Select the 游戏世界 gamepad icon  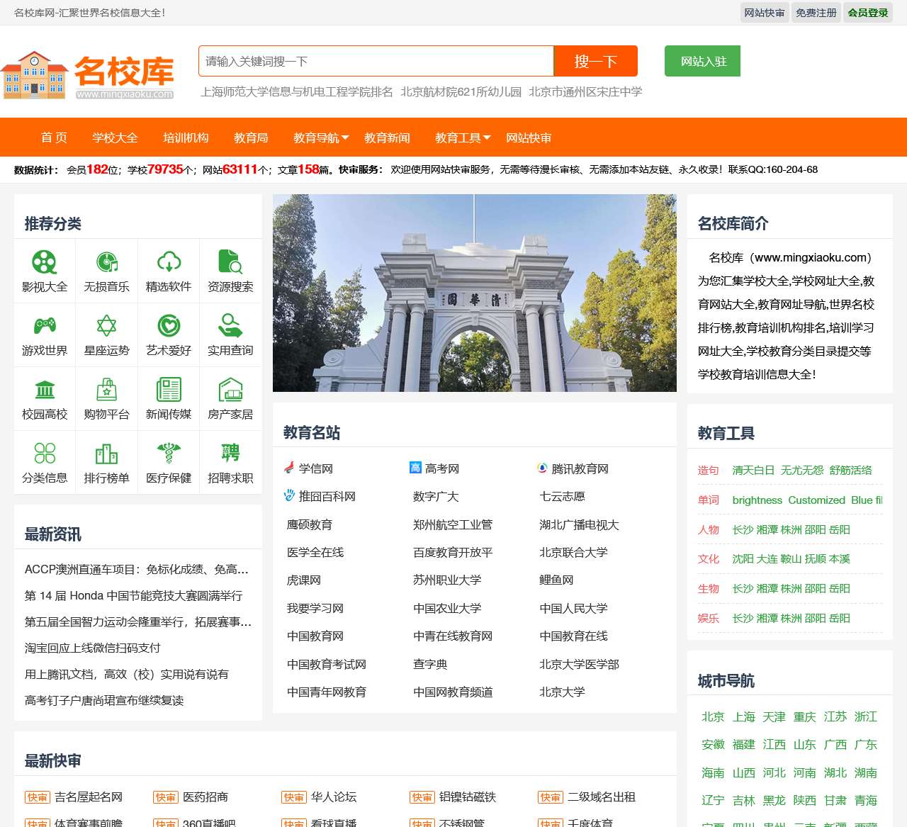point(45,326)
